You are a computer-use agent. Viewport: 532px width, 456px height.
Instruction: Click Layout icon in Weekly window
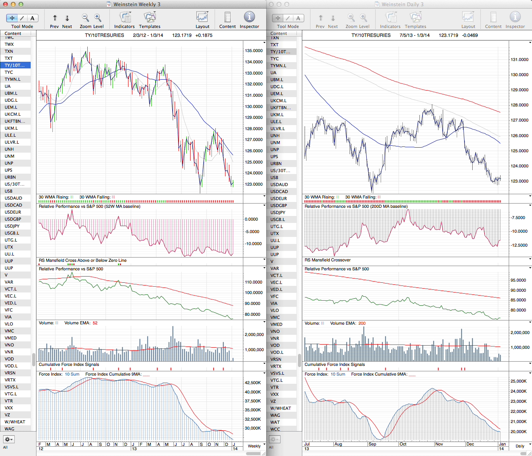202,17
